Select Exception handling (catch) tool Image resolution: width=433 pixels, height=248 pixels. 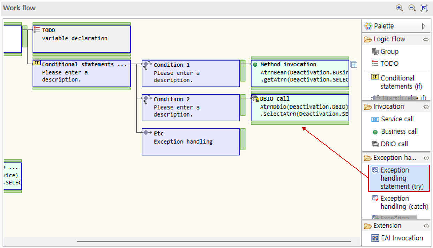tap(404, 202)
